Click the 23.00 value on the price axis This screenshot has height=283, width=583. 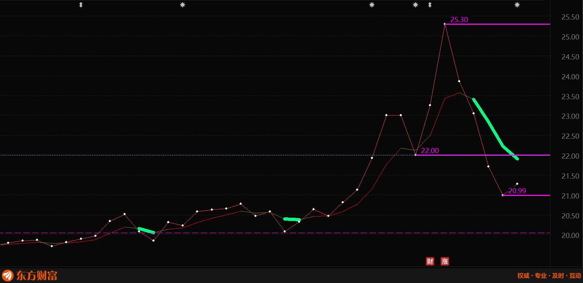pos(570,116)
